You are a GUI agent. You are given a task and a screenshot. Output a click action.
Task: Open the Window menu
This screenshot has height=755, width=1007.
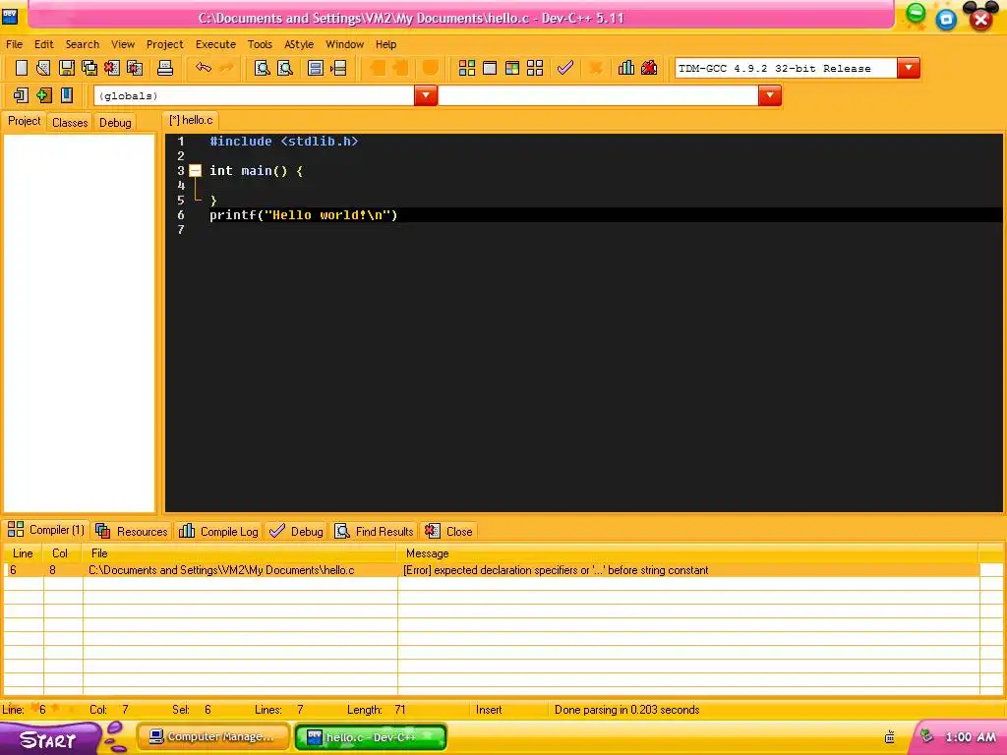click(x=345, y=44)
